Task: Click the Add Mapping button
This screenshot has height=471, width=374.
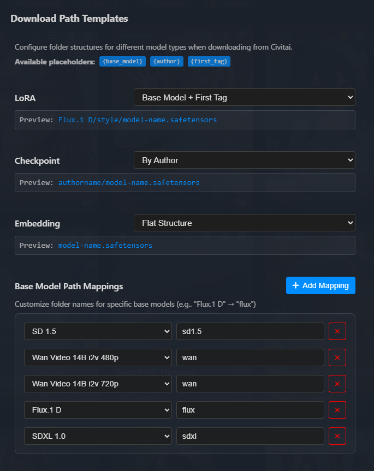Action: click(320, 285)
